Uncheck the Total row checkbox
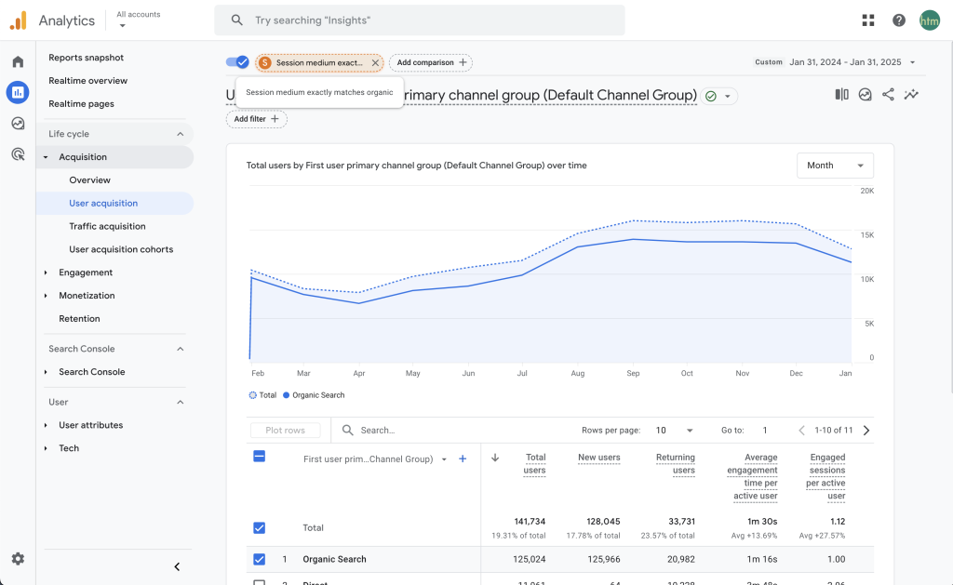The height and width of the screenshot is (585, 953). [259, 527]
